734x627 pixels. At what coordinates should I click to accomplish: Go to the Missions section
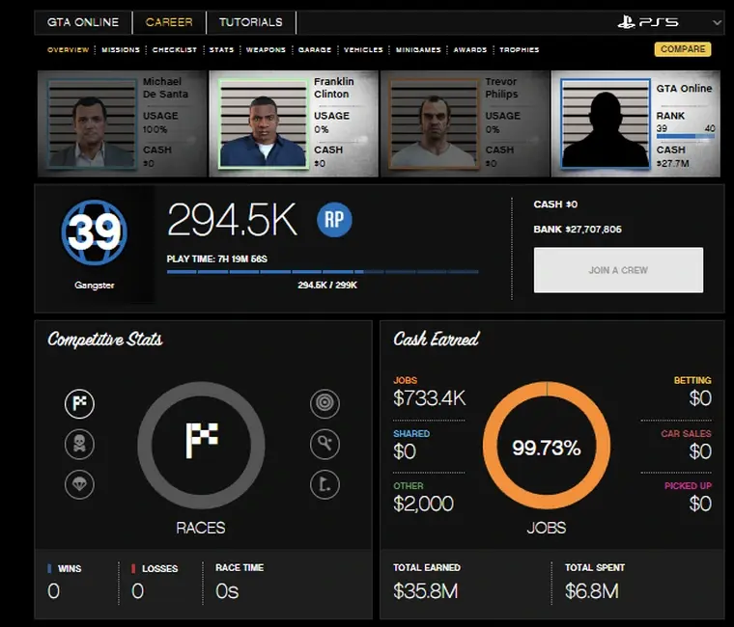pos(121,49)
